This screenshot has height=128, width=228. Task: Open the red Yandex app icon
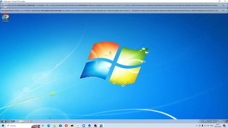click(66, 126)
